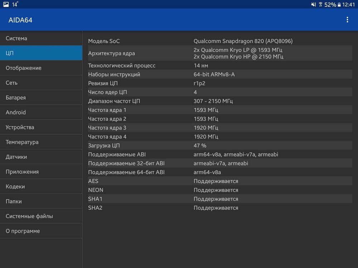Tap the r1p2 revision value
Screen dimensions: 358x268
(x=199, y=83)
